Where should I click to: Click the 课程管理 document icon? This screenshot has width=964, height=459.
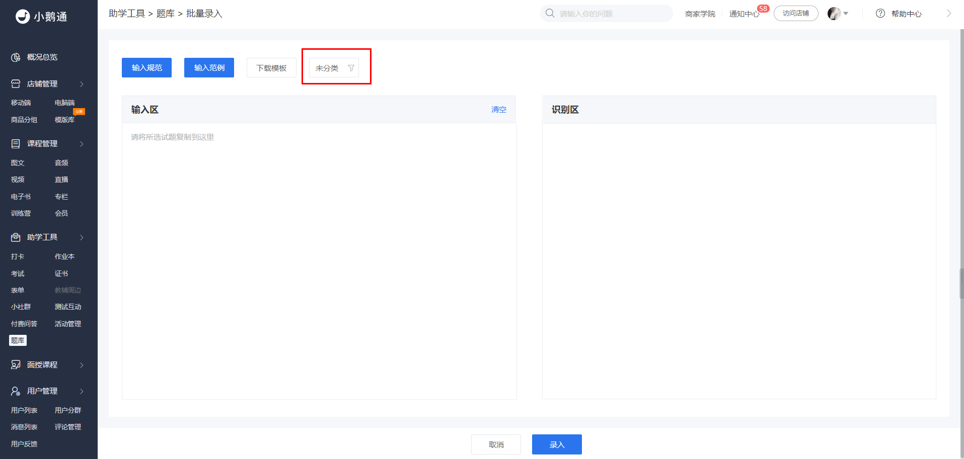point(16,144)
